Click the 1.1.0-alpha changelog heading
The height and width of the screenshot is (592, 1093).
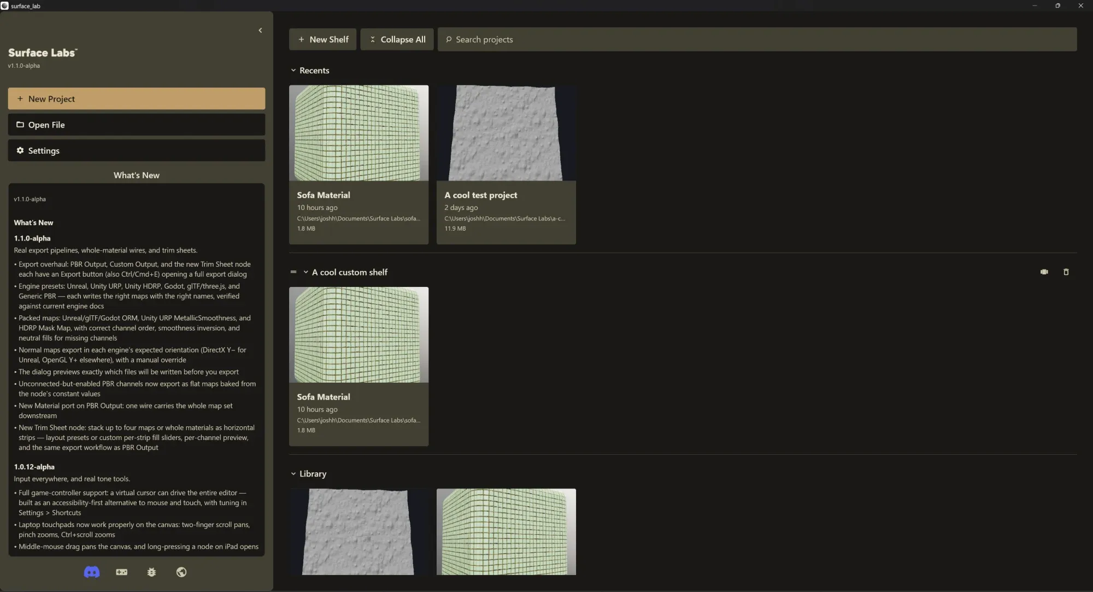(x=32, y=238)
